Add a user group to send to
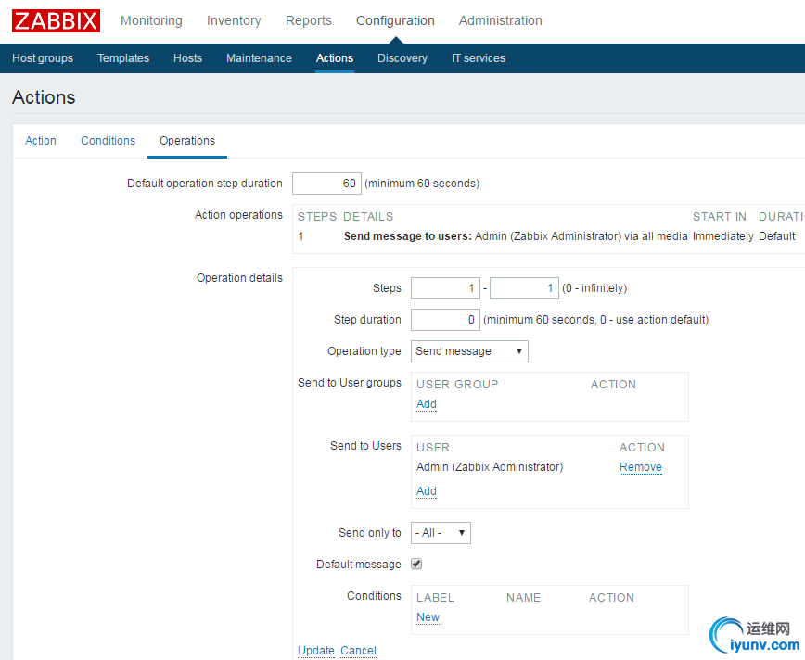 pyautogui.click(x=426, y=404)
